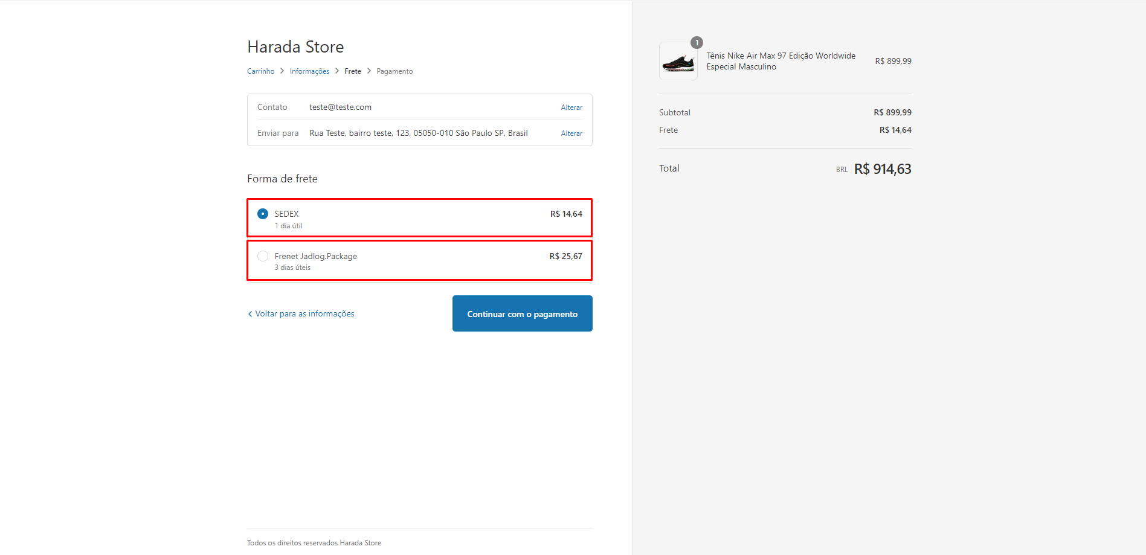1146x555 pixels.
Task: Click the Nike sneaker product thumbnail
Action: [x=678, y=62]
